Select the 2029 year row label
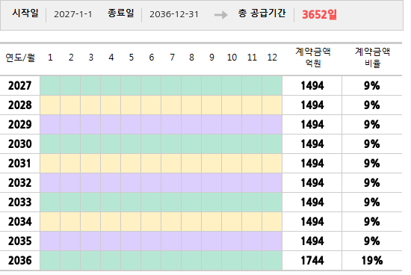Screen dimensions: 411x275 pos(20,125)
